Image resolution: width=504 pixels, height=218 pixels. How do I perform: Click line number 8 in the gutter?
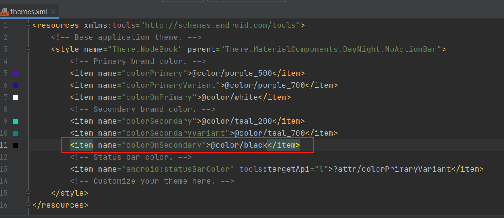(5, 109)
